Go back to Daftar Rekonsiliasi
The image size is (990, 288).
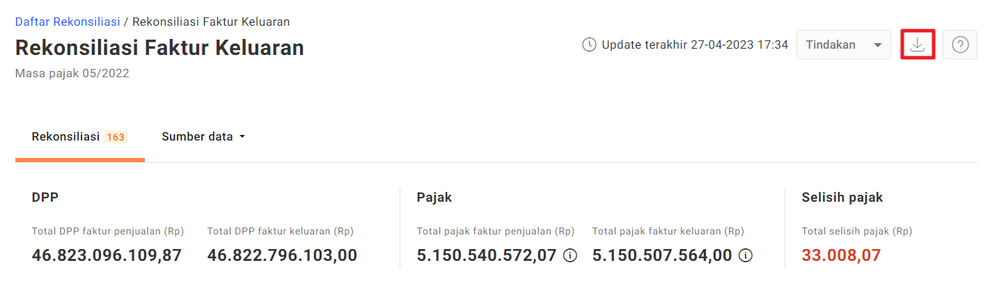point(68,22)
